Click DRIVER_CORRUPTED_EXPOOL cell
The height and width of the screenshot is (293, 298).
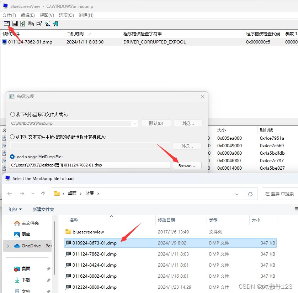154,42
